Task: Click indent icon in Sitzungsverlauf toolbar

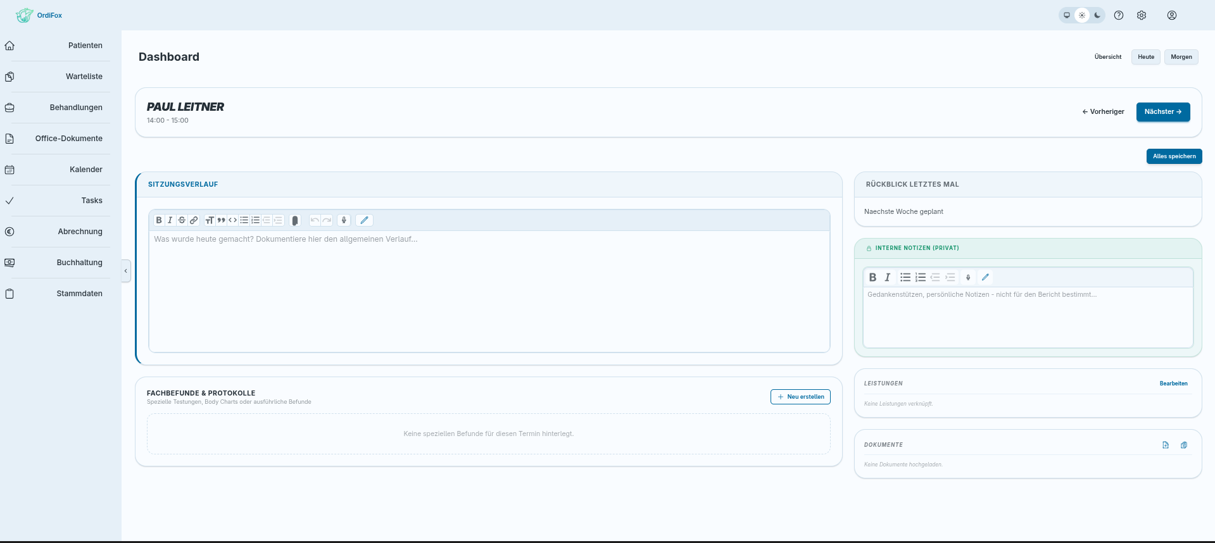Action: tap(278, 220)
